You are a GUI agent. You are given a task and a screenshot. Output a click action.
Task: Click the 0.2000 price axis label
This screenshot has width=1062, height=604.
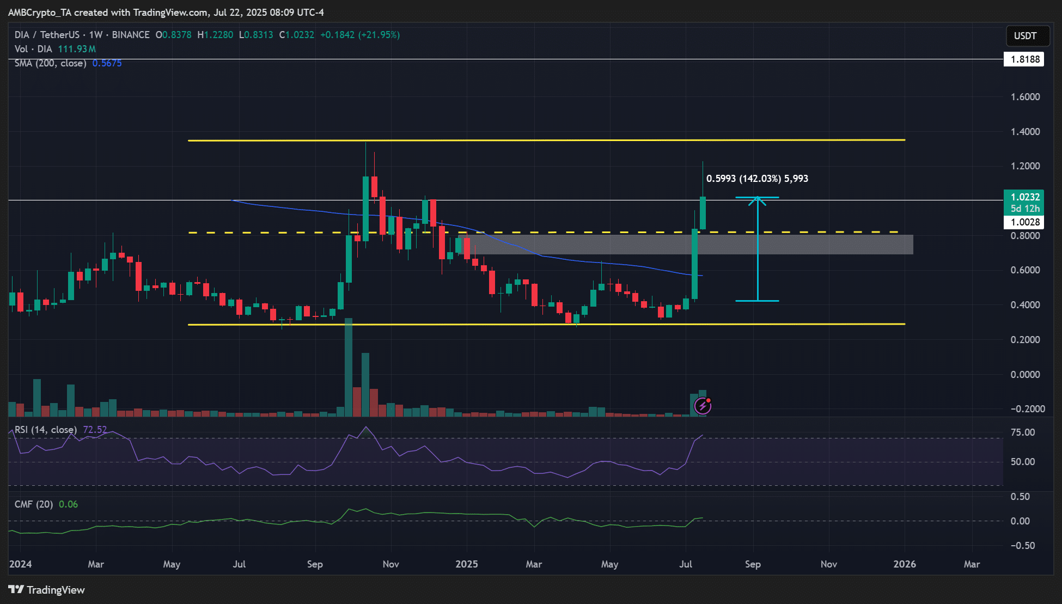pos(1025,340)
